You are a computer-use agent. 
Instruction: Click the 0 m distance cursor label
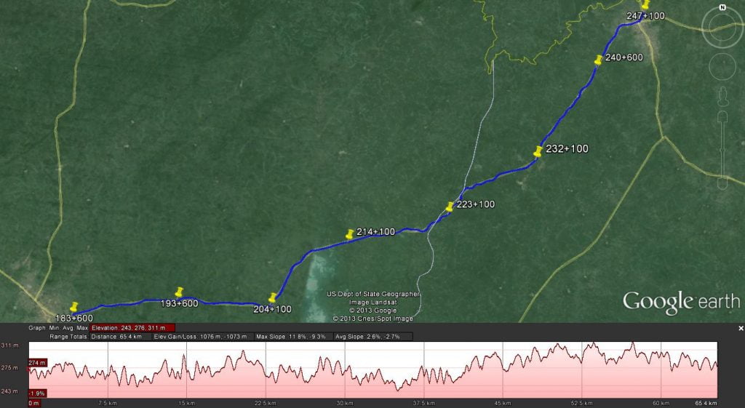[x=34, y=403]
